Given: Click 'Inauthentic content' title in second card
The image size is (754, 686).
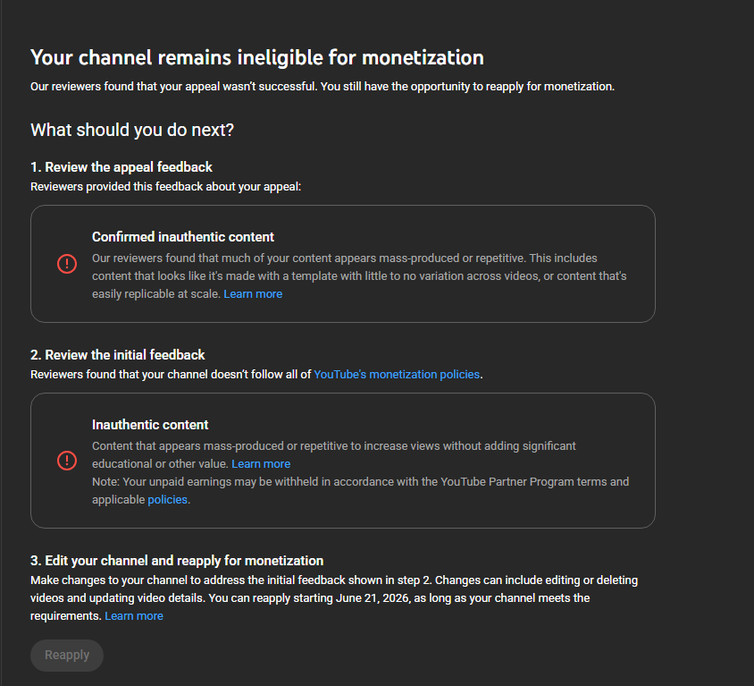Looking at the screenshot, I should 150,425.
